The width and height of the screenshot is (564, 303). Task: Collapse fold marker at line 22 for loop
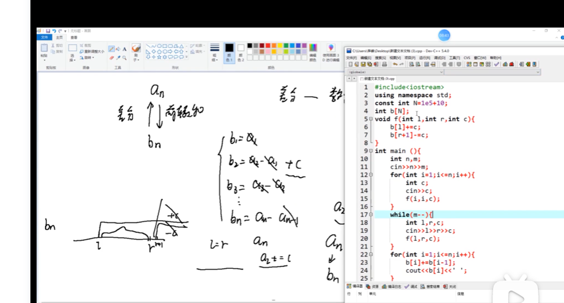click(x=371, y=254)
